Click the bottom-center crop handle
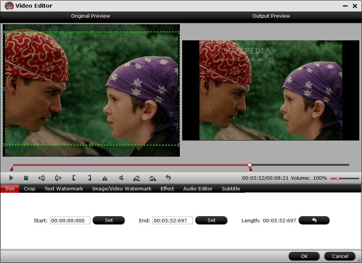Image resolution: width=362 pixels, height=263 pixels. [91, 145]
